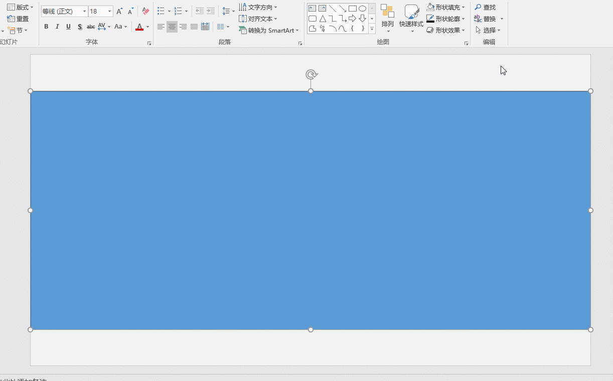Screen dimensions: 613x381
Task: Click 转换为 SmartArt button
Action: pos(269,30)
